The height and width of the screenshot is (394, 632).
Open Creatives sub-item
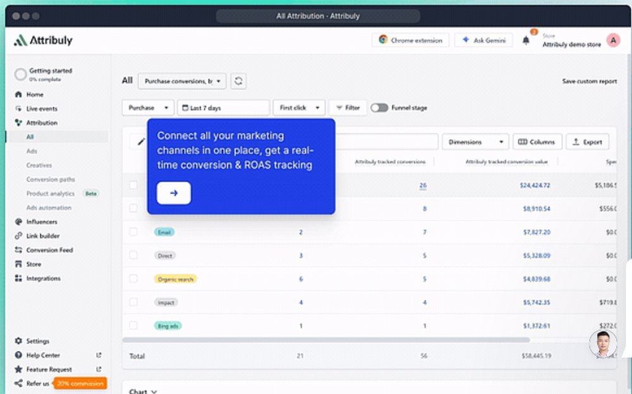tap(39, 165)
